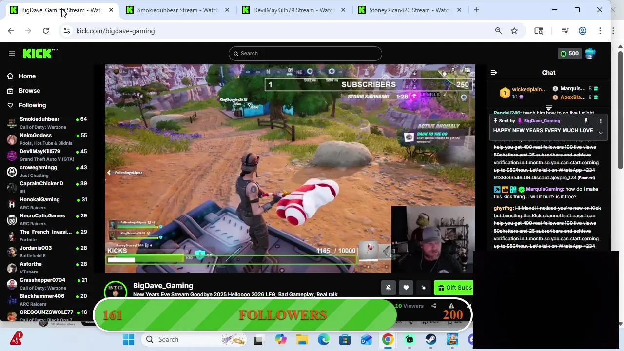Open Microsoft Edge from taskbar

point(324,340)
